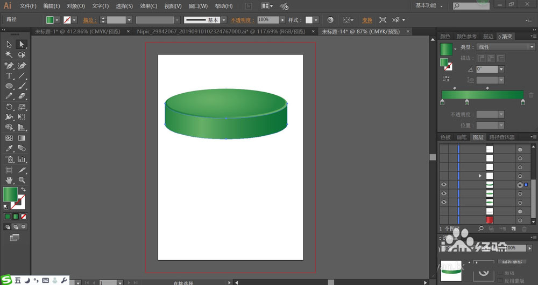Screen dimensions: 538x285
Task: Click target circle of red shape layer
Action: 520,220
